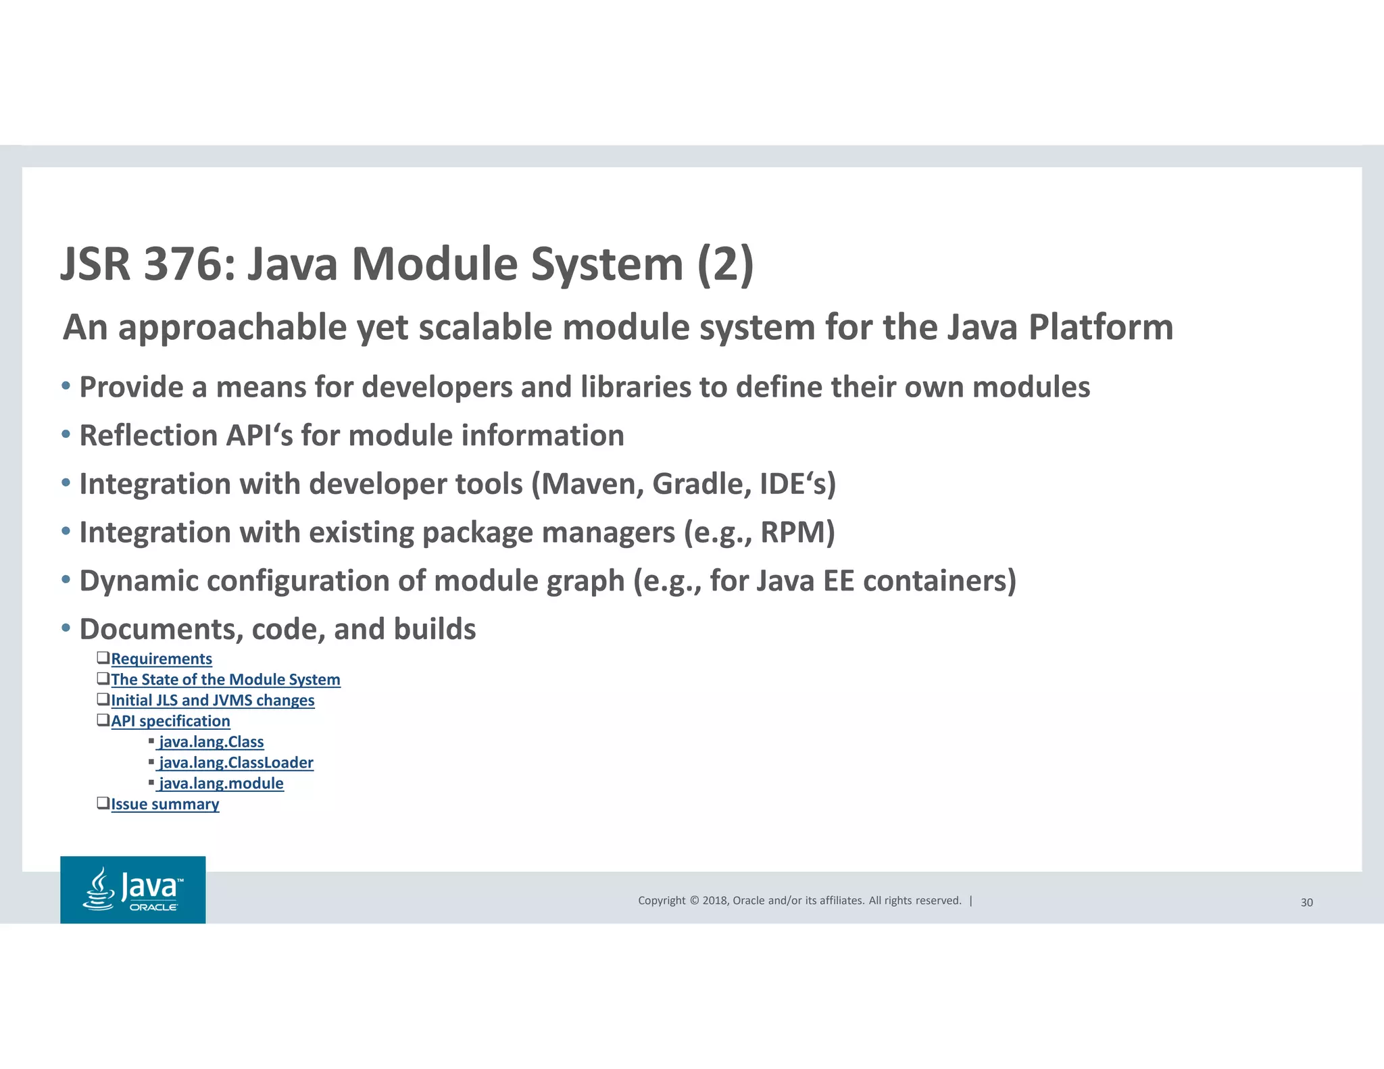
Task: Open the java.lang.Class link
Action: (x=211, y=742)
